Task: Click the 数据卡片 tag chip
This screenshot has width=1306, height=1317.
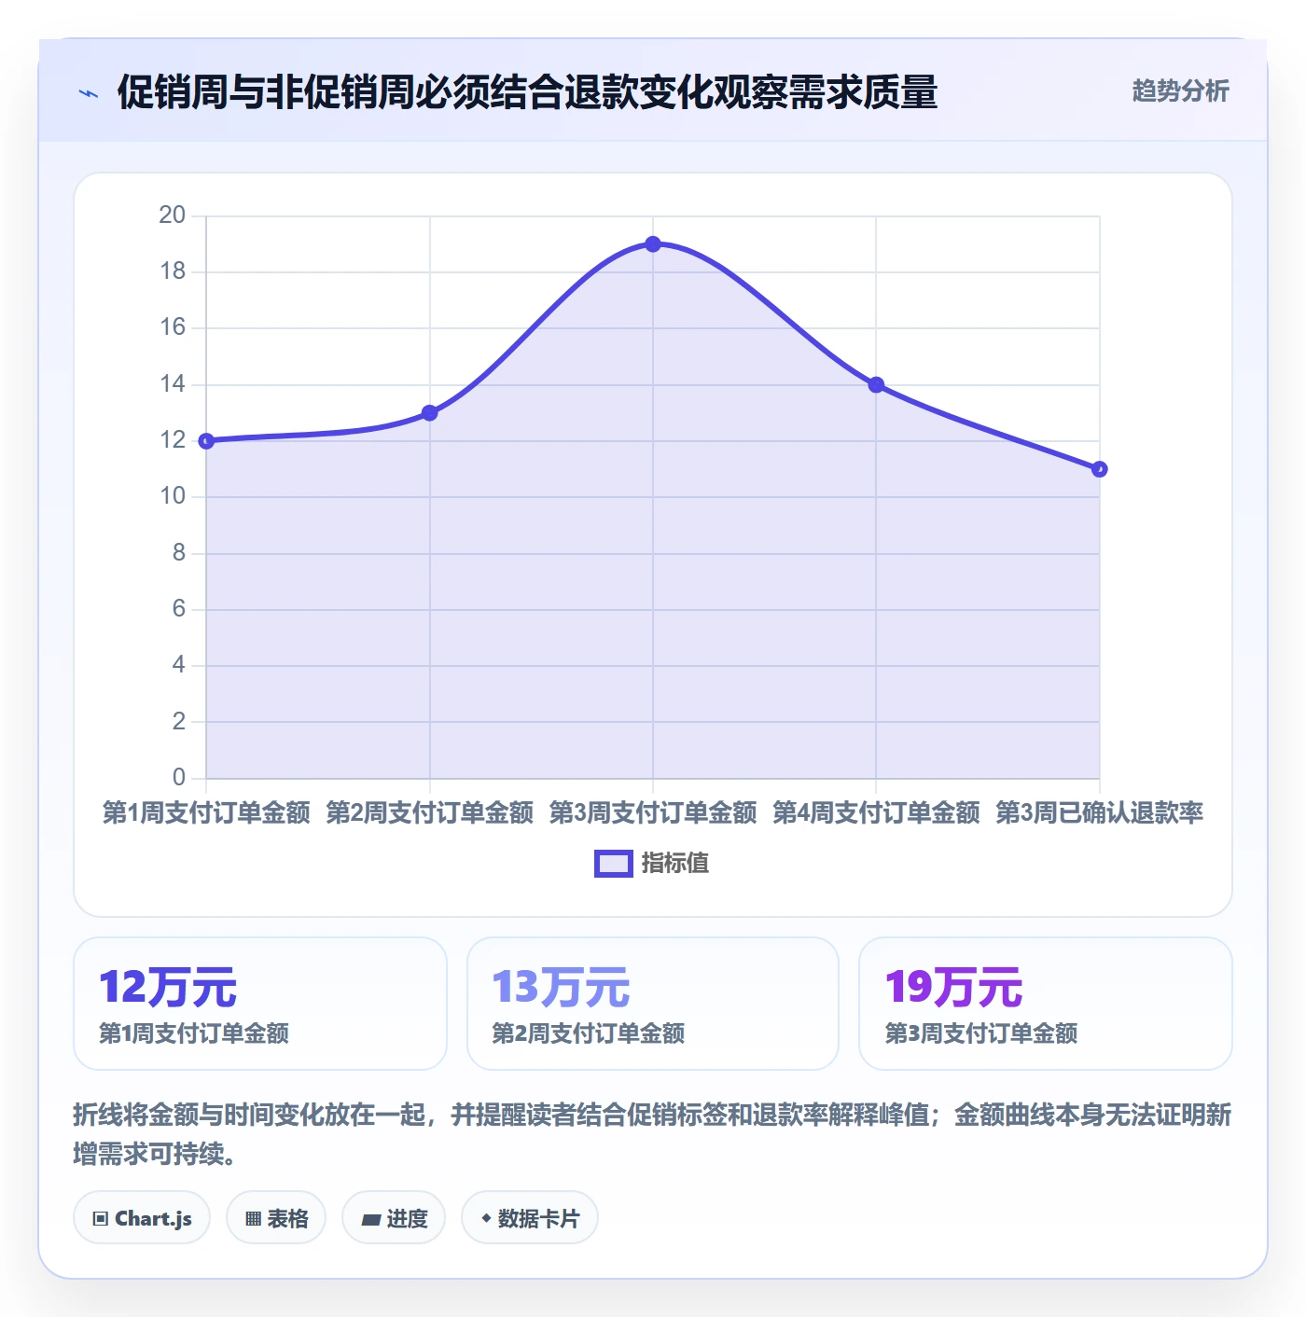Action: click(530, 1218)
